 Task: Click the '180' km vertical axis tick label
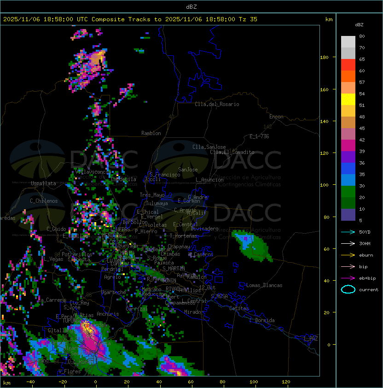[x=325, y=58]
